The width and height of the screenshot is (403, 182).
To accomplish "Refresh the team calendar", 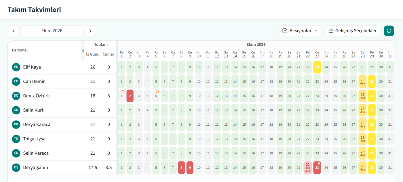I will (389, 31).
